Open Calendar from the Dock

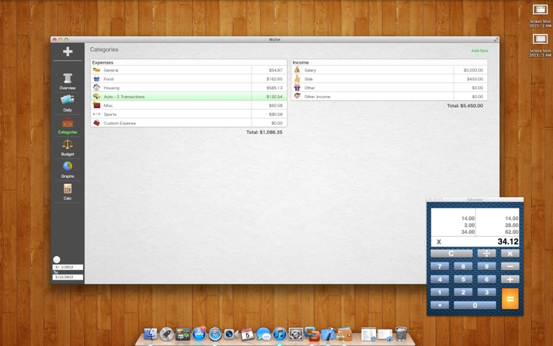coord(247,334)
